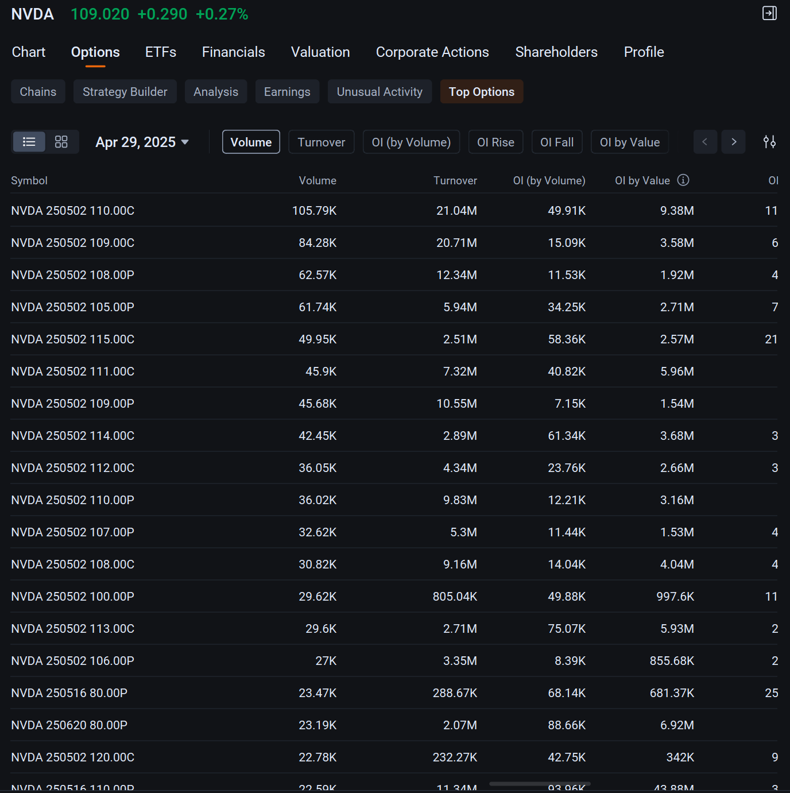Open NVDA 250502 120.00C option row
Image resolution: width=790 pixels, height=793 pixels.
click(x=394, y=757)
